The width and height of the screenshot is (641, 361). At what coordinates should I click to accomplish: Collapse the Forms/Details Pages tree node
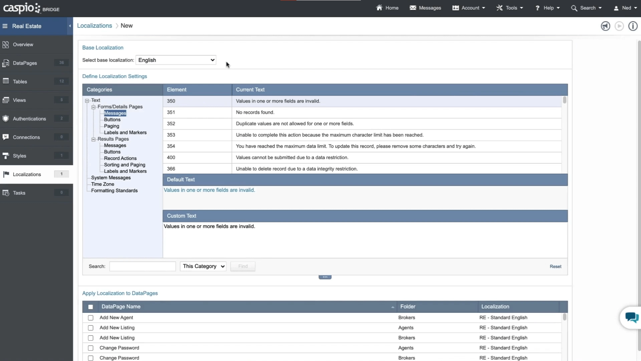[93, 107]
